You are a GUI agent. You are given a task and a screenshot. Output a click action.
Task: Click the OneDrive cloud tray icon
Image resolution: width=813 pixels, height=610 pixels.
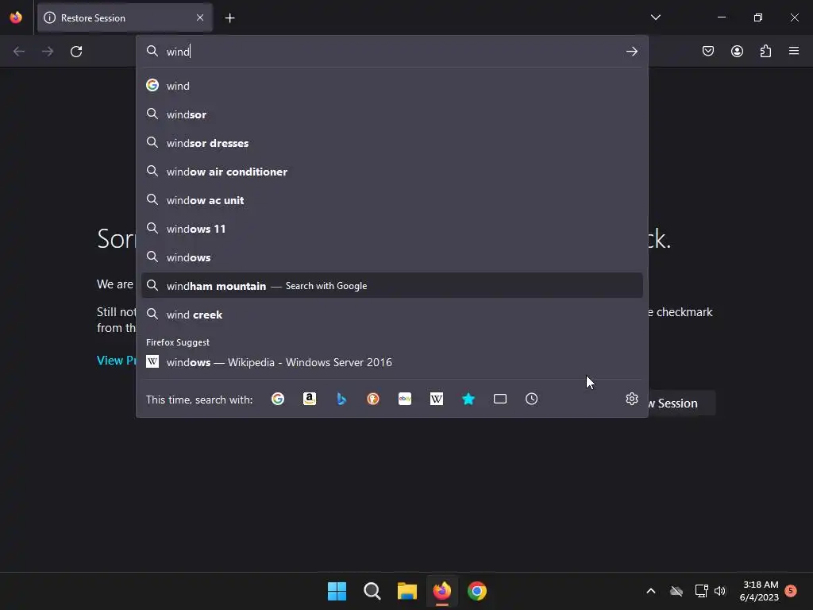click(x=676, y=591)
